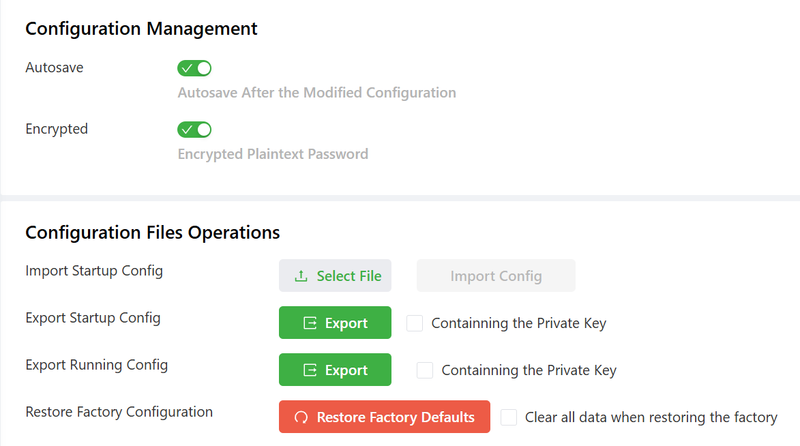The image size is (800, 446).
Task: Check Private Key box for Startup Config export
Action: click(415, 323)
